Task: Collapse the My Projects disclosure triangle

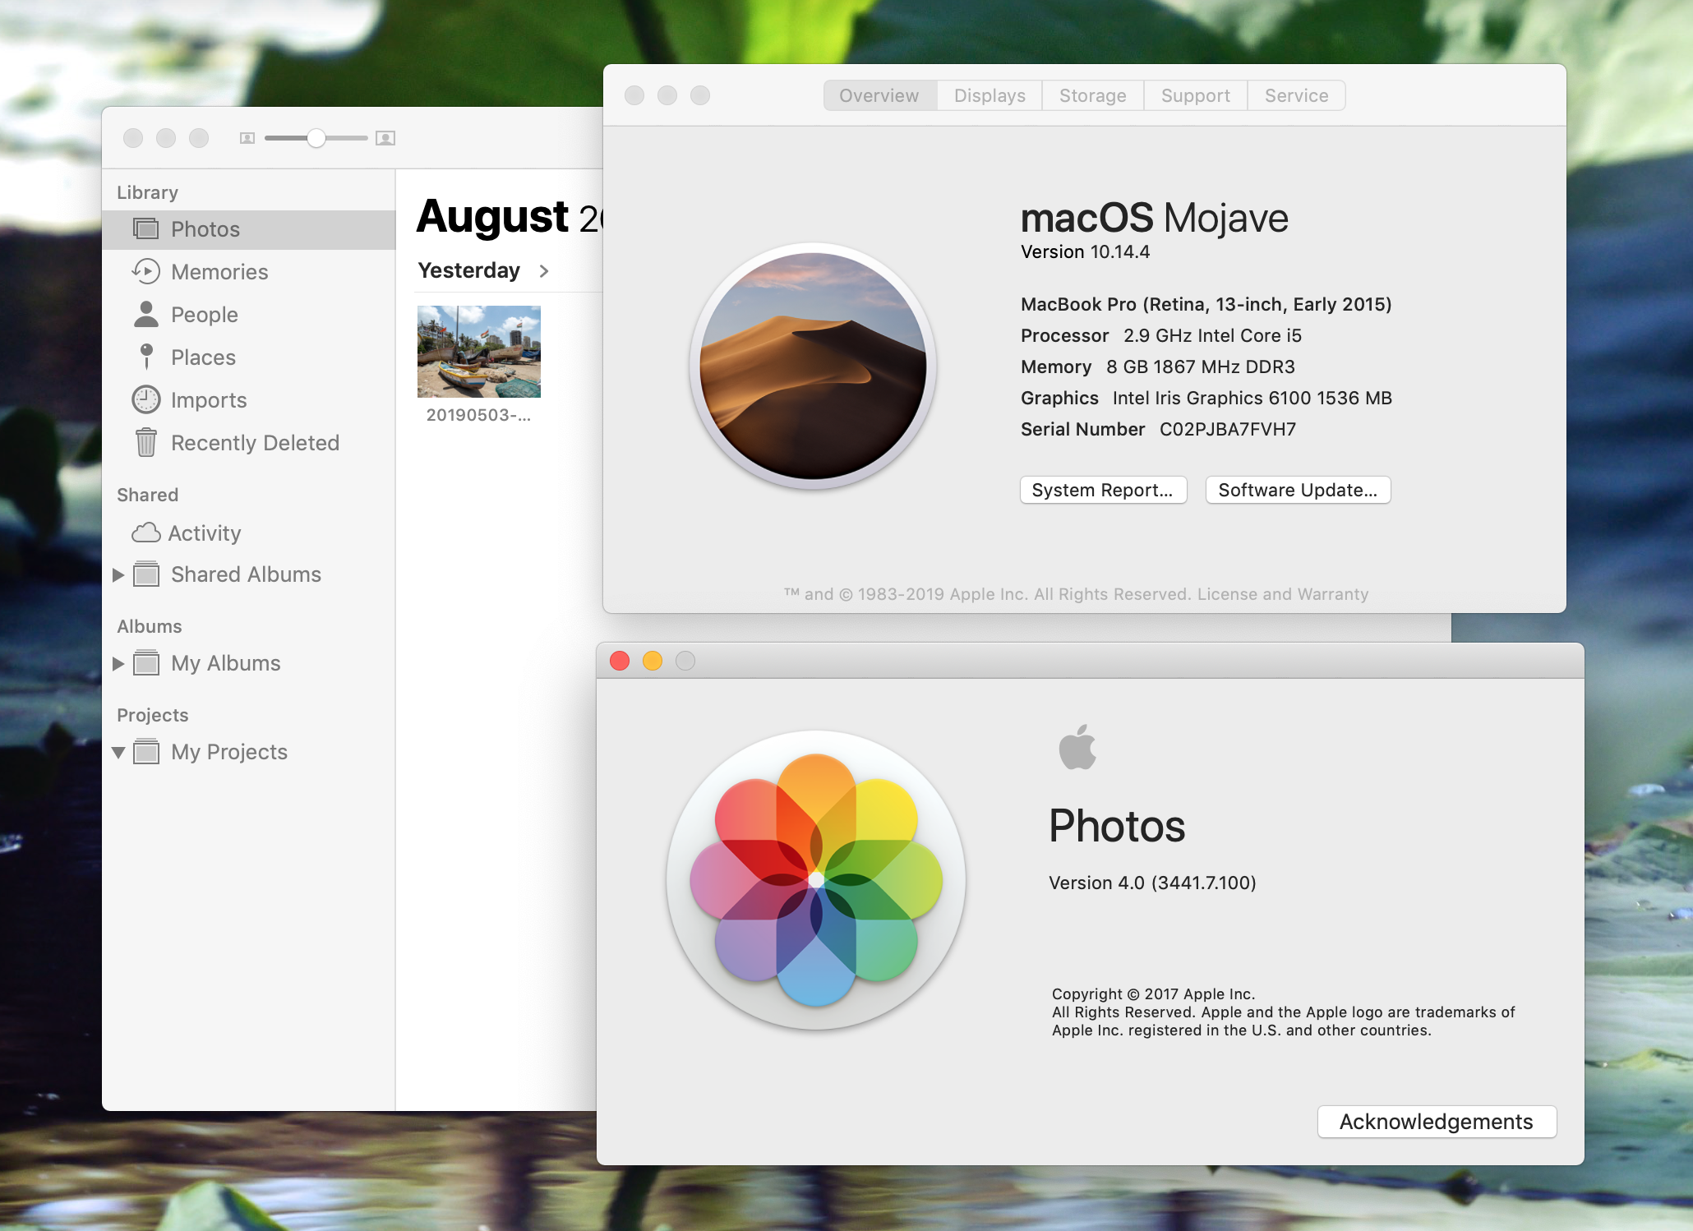Action: pyautogui.click(x=118, y=752)
